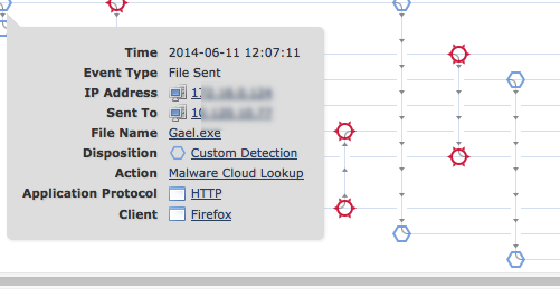Viewport: 560px width, 298px height.
Task: Click the computer icon beside Sent To
Action: coord(178,113)
